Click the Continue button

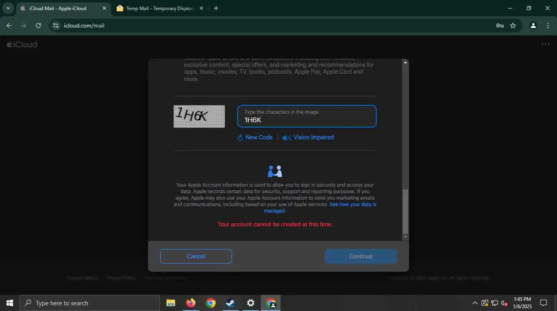pyautogui.click(x=361, y=256)
